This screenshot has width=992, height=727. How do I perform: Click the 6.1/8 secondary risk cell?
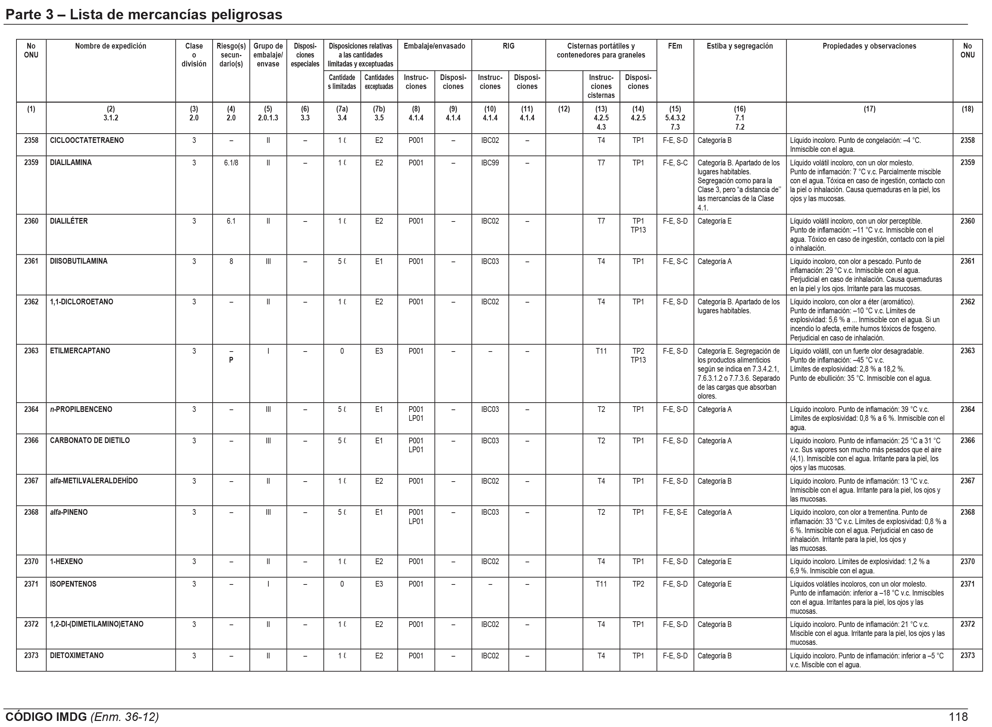[x=231, y=163]
